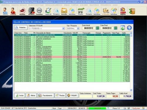Open the Pesquisa icon beside Vender
Viewport: 147px width, 110px height.
[89, 11]
